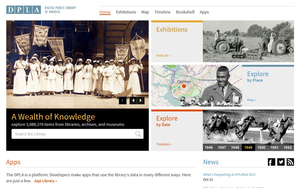Click the 'explore 5,088,379 items' text

point(68,124)
